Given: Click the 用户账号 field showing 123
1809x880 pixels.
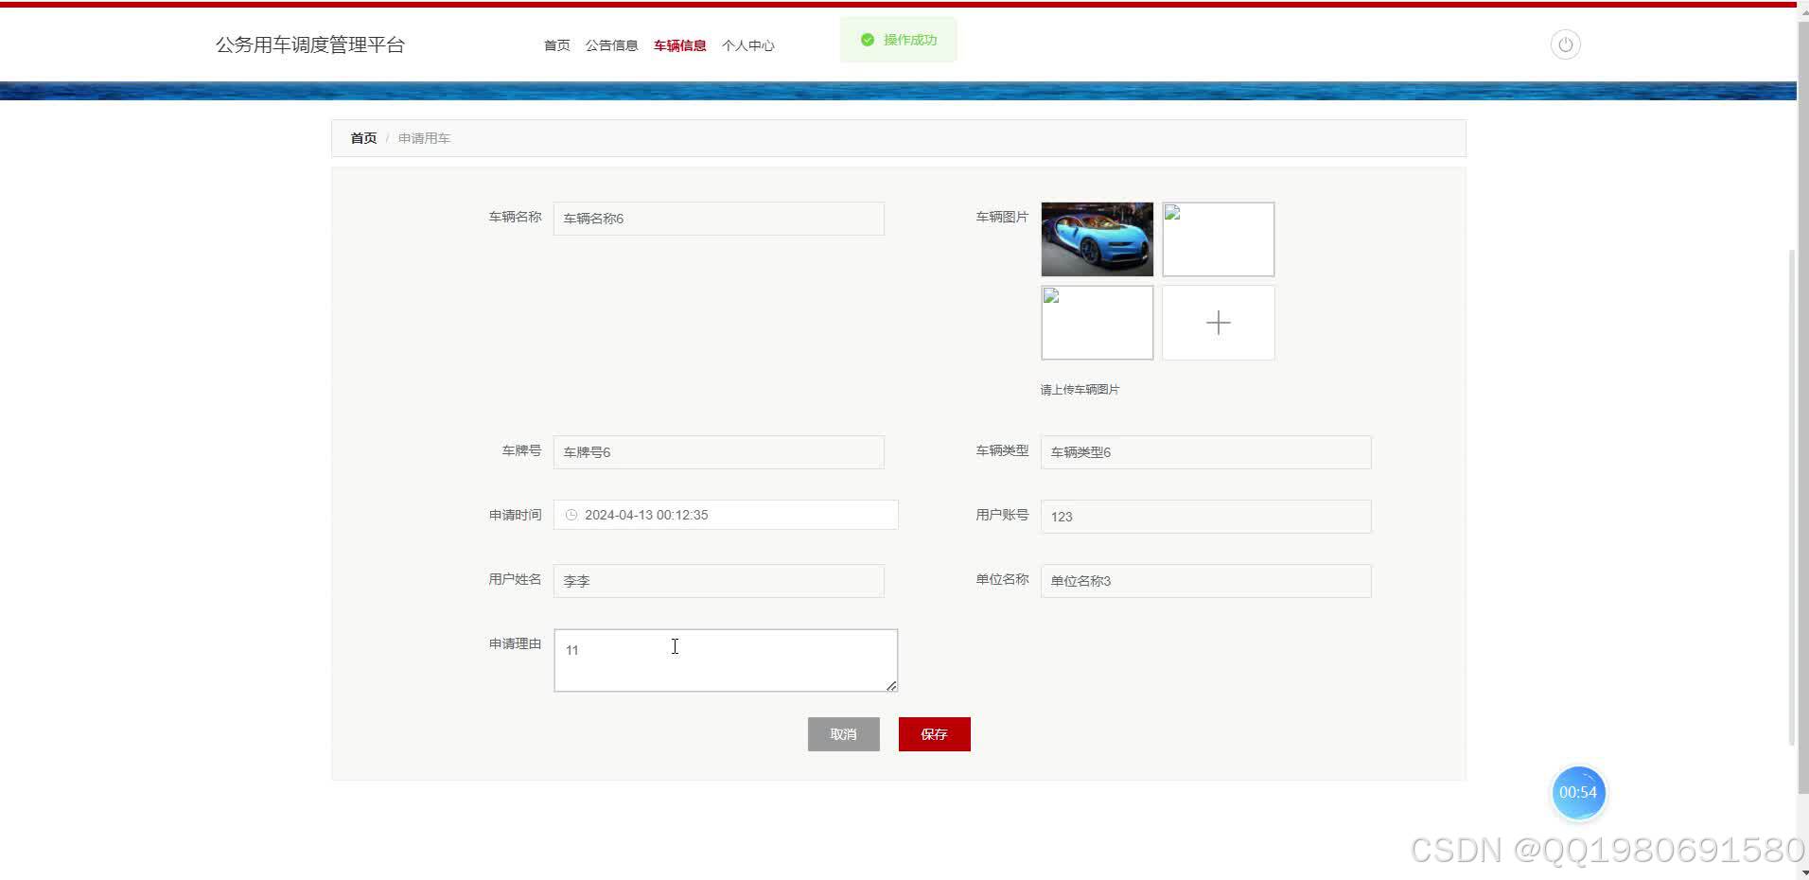Looking at the screenshot, I should (1204, 516).
